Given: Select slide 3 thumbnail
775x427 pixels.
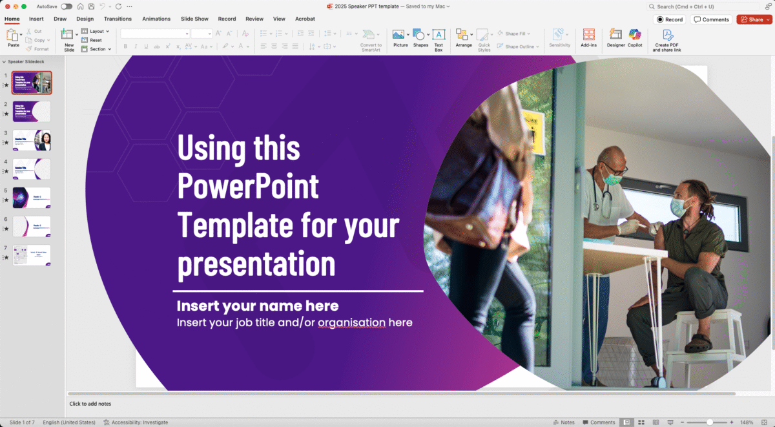Looking at the screenshot, I should click(x=32, y=140).
